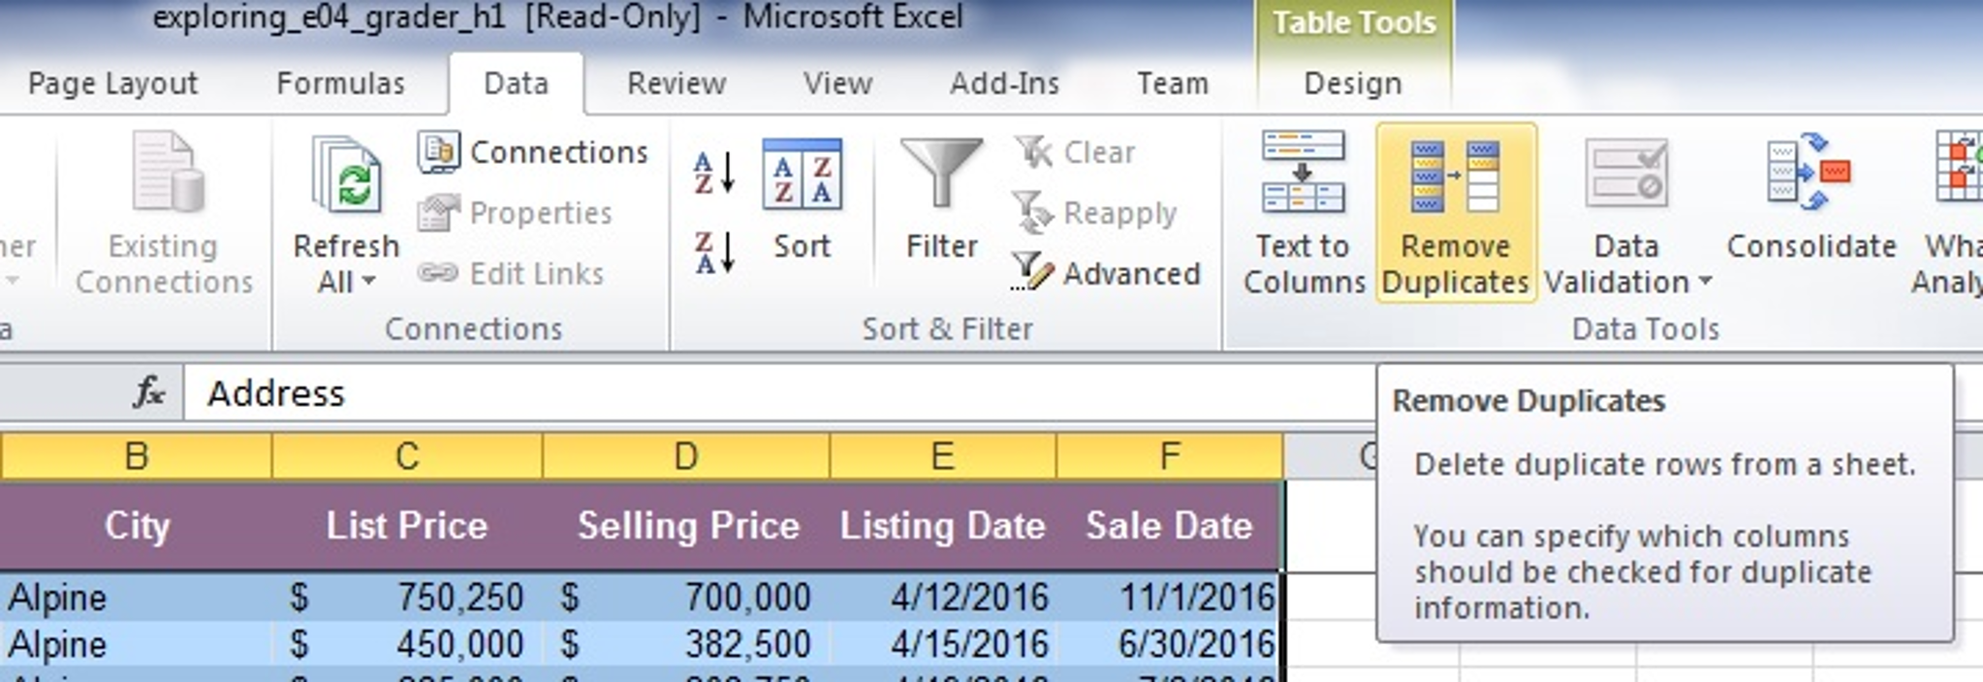Select the cell with 4/12/2016

(x=942, y=597)
